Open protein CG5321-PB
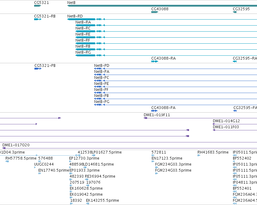The width and height of the screenshot is (257, 205). pos(45,66)
